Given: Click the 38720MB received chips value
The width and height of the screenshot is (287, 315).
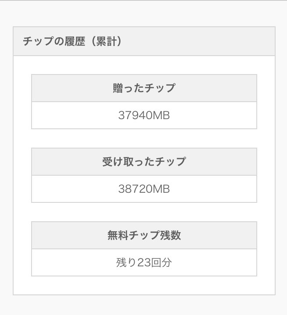Looking at the screenshot, I should [144, 189].
